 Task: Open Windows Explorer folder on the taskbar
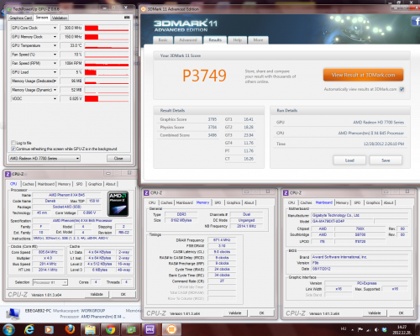point(90,329)
